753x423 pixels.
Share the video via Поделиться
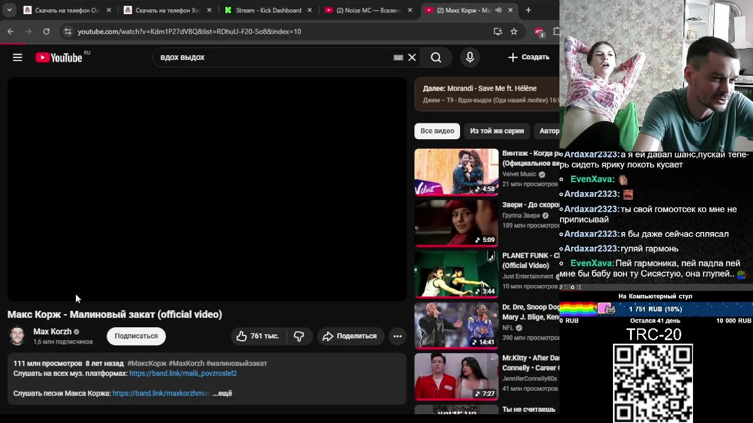350,336
